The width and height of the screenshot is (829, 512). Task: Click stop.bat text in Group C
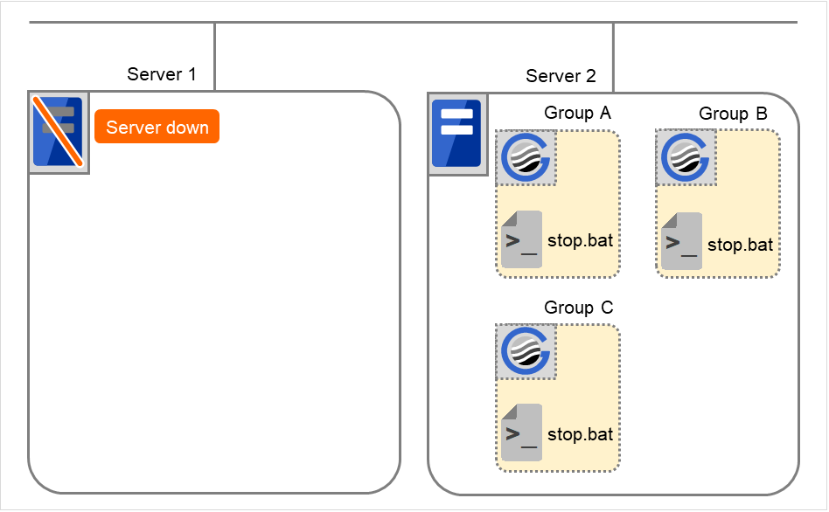580,434
